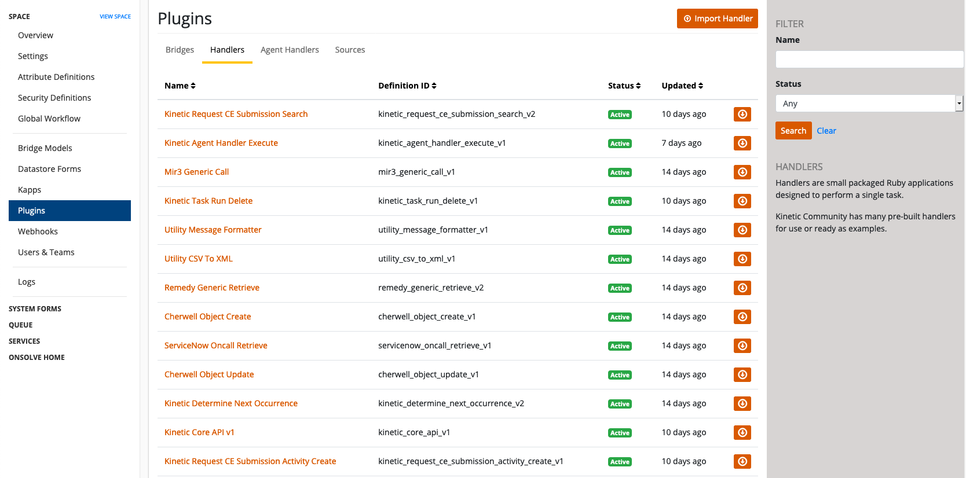Expand the Onsolve Home section
The height and width of the screenshot is (478, 966).
point(36,358)
